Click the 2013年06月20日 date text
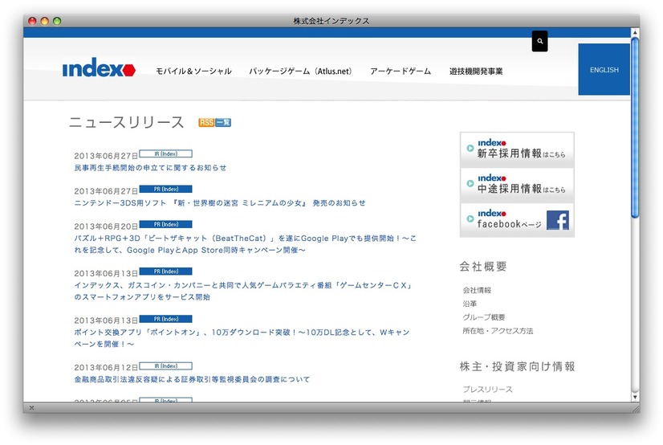 [106, 227]
